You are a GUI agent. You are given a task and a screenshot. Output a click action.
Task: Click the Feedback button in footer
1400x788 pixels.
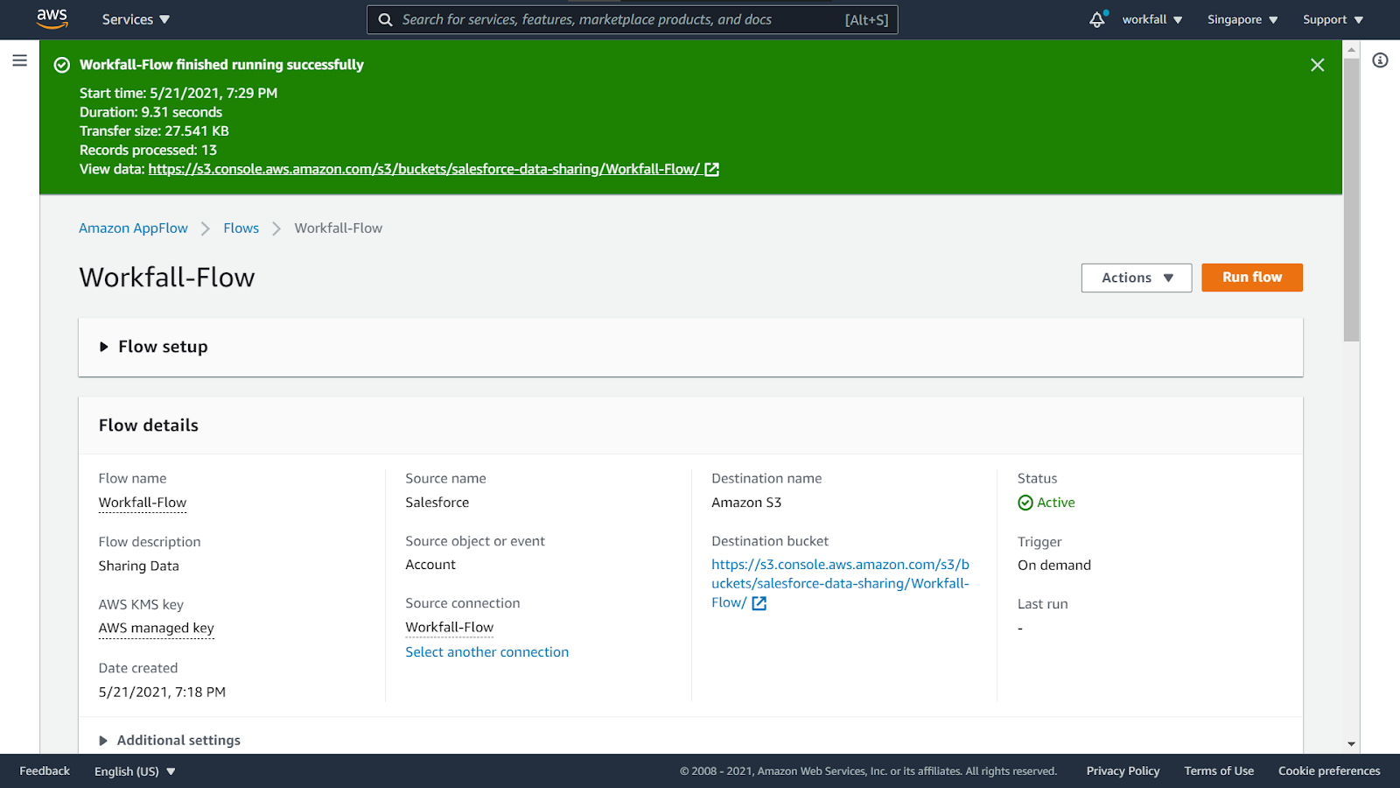[x=45, y=771]
